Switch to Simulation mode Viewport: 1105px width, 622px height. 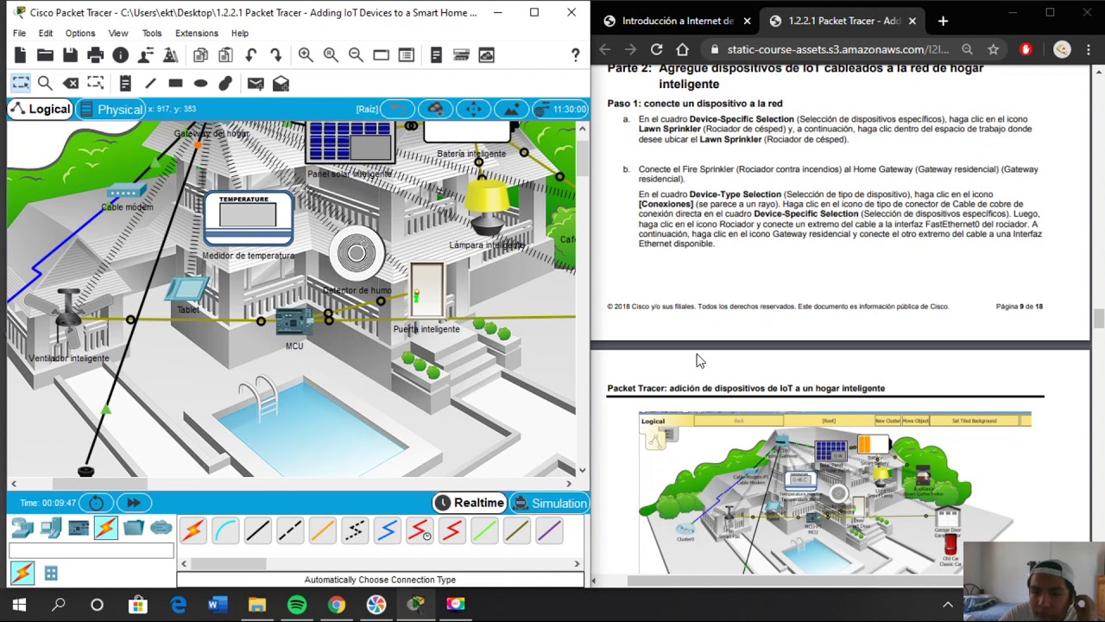[x=548, y=504]
